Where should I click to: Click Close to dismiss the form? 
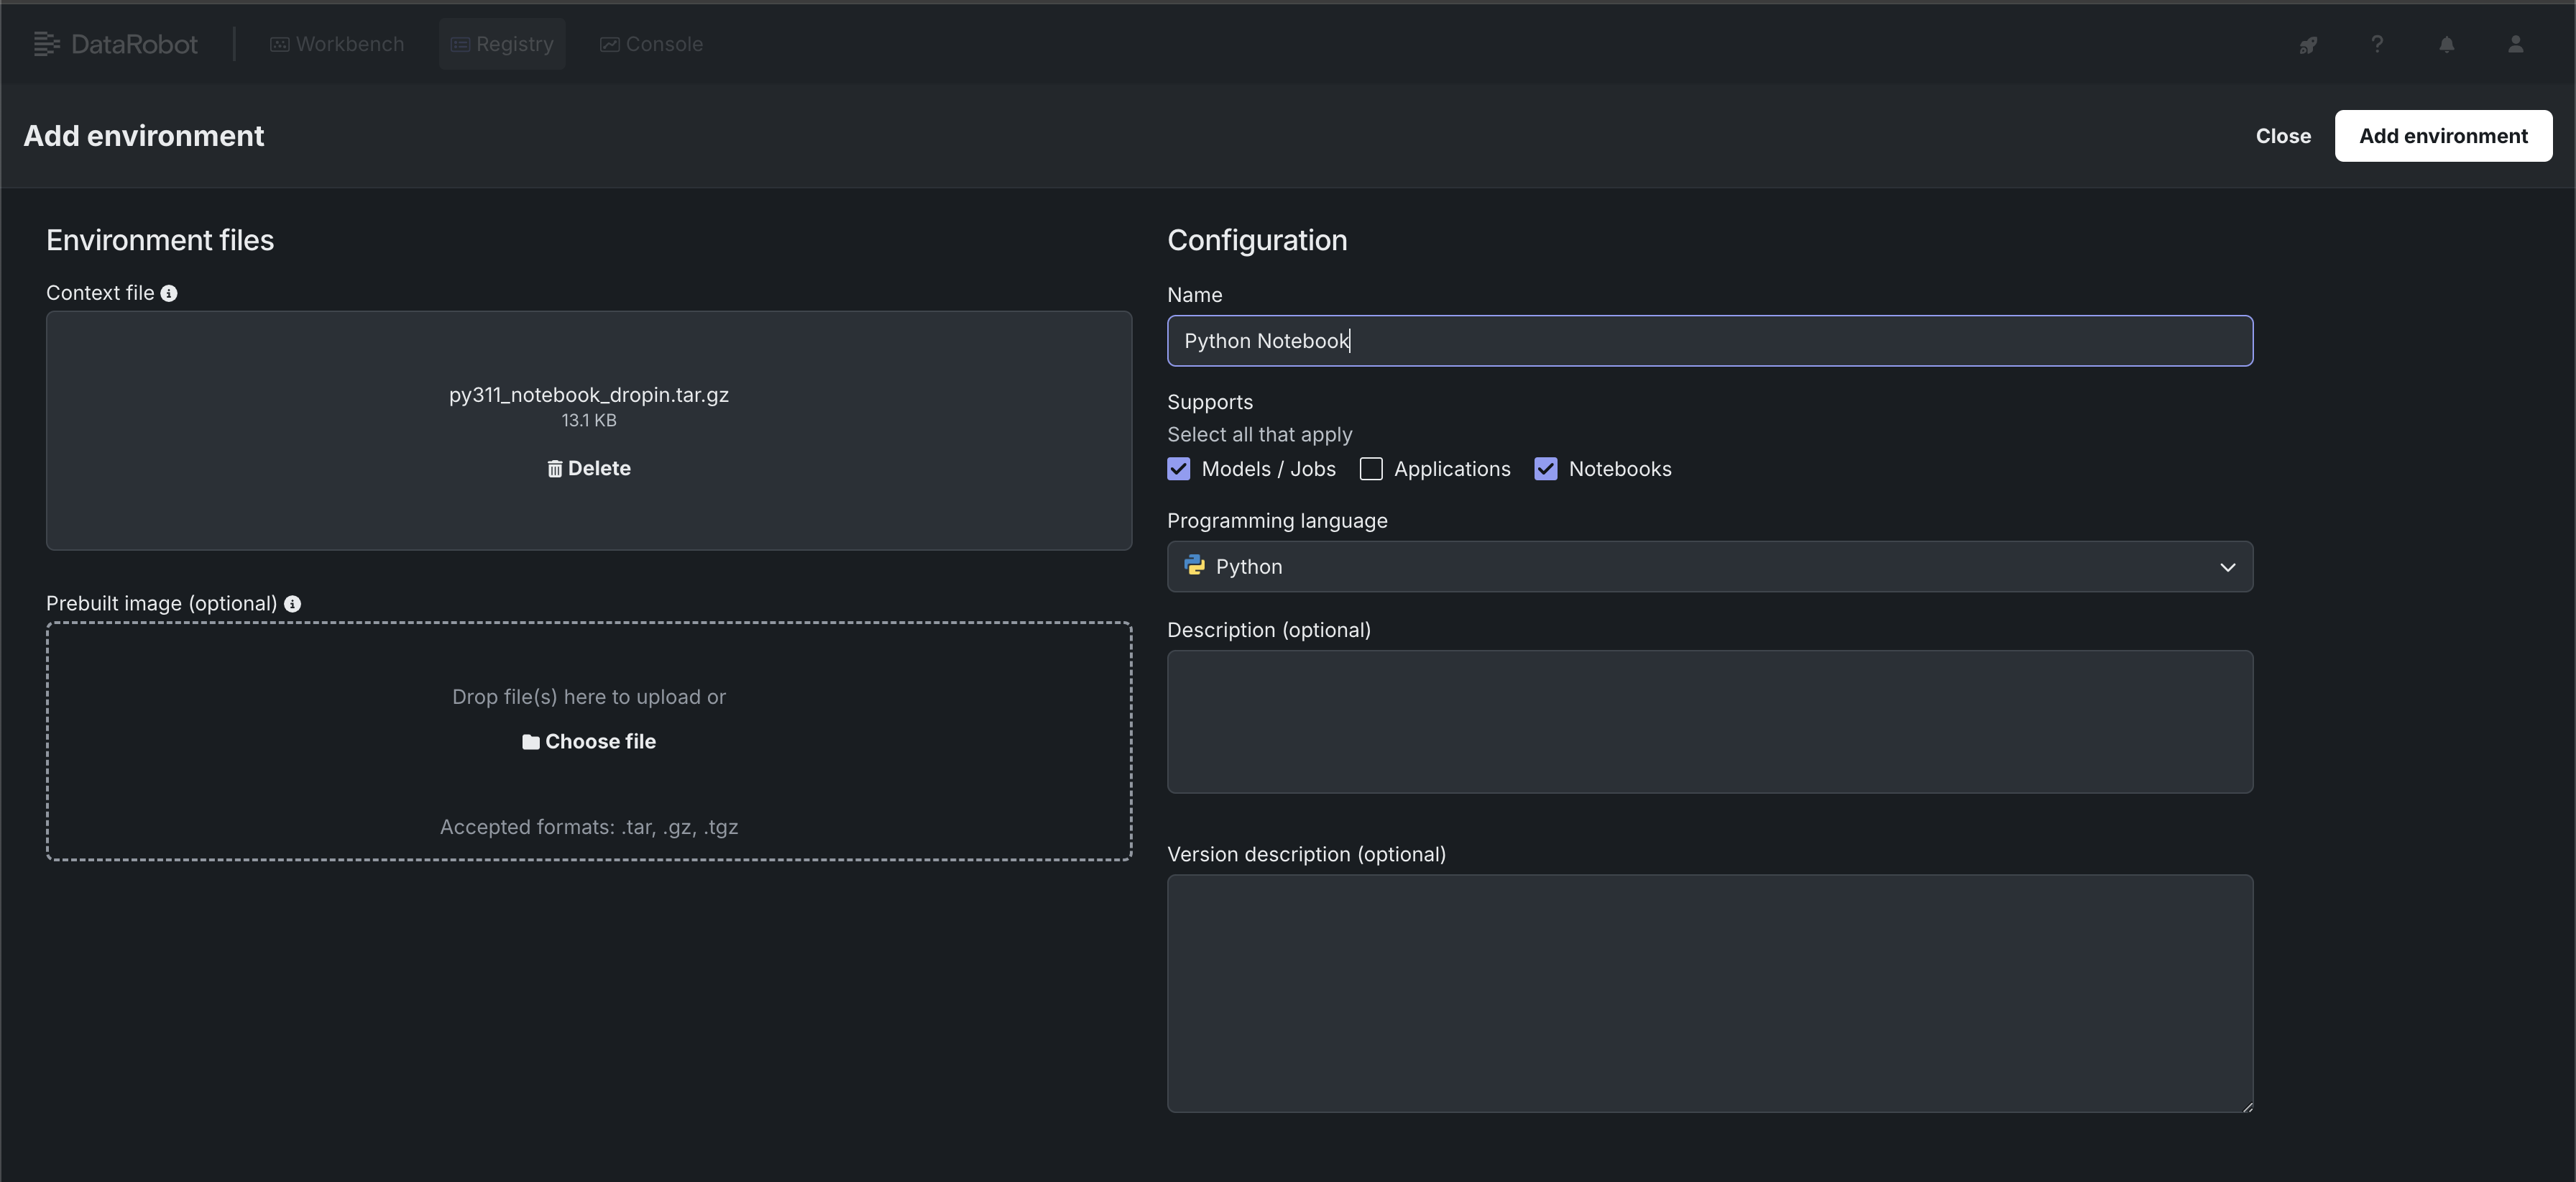tap(2282, 136)
